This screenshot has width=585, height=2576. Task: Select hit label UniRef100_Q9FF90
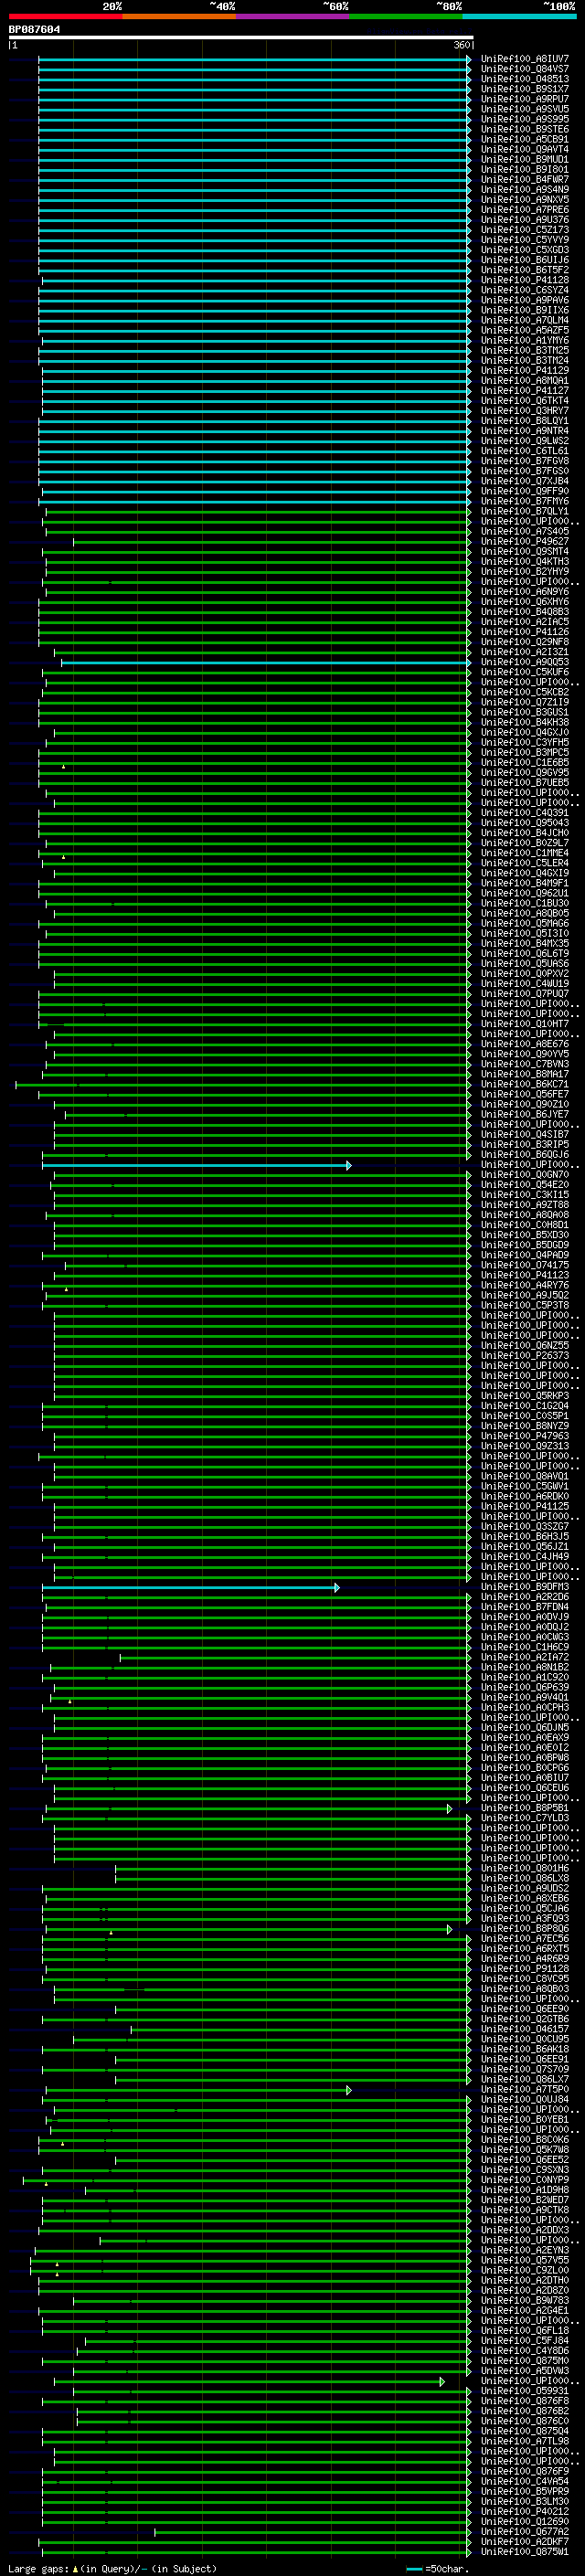coord(524,491)
